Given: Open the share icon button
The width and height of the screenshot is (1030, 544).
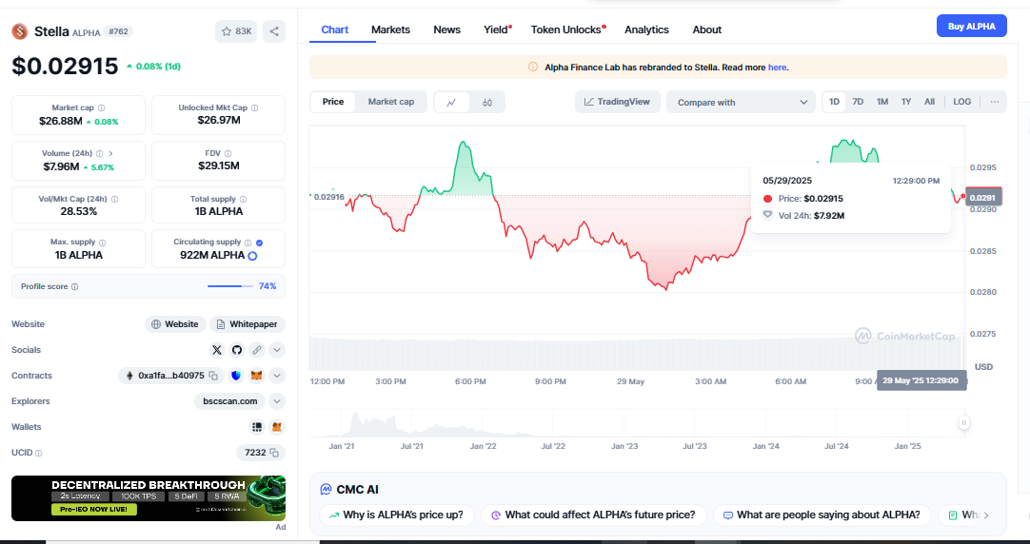Looking at the screenshot, I should (274, 31).
